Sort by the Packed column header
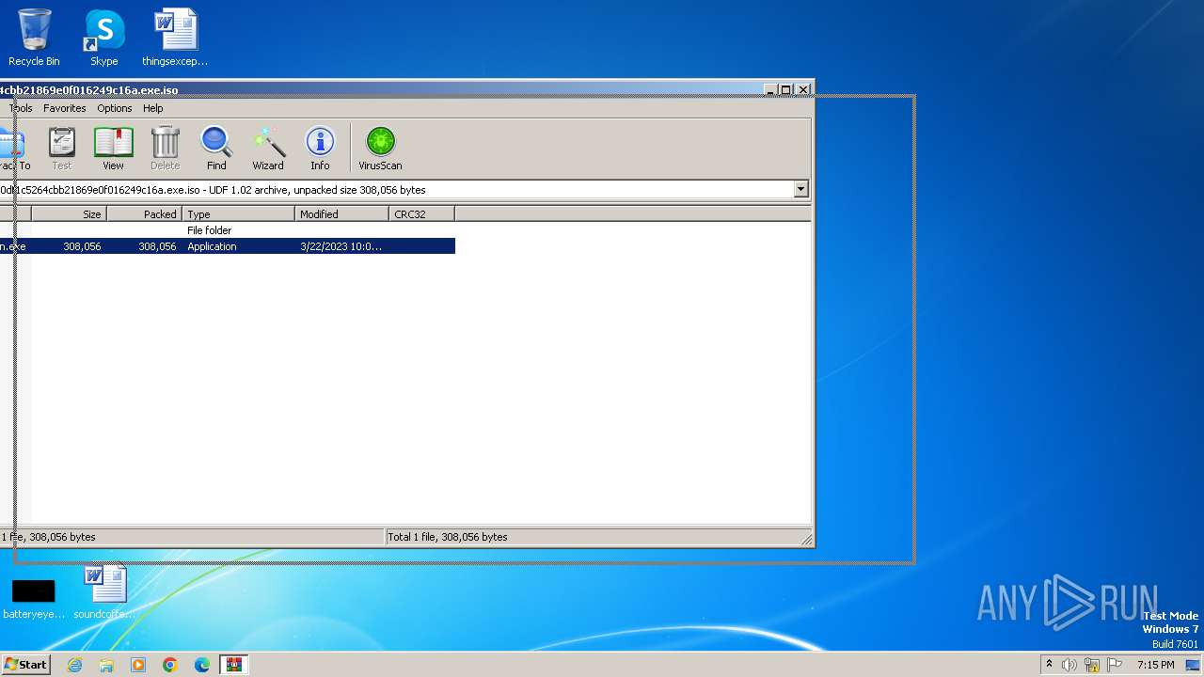This screenshot has height=677, width=1204. coord(144,214)
